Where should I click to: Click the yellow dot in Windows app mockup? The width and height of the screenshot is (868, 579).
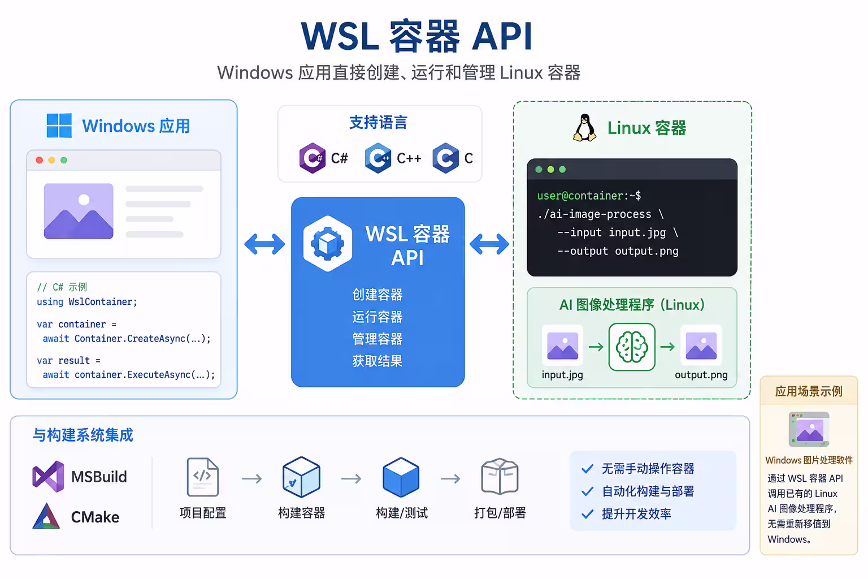[x=51, y=161]
